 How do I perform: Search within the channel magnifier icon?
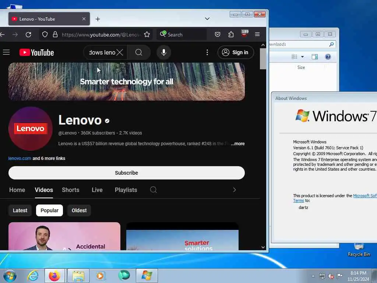154,190
